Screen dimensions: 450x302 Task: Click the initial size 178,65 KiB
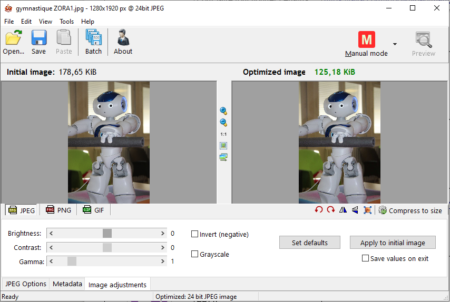click(x=77, y=72)
